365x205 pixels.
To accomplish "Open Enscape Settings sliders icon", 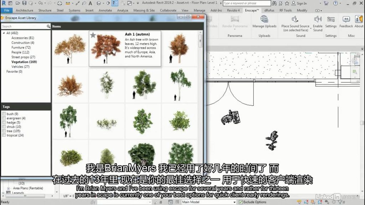I will click(x=331, y=19).
